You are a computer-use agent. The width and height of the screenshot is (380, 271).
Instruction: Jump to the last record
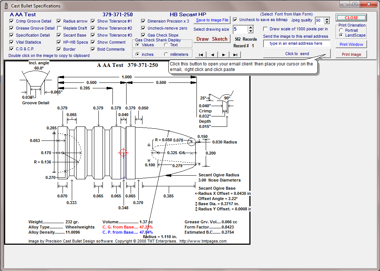coord(235,55)
